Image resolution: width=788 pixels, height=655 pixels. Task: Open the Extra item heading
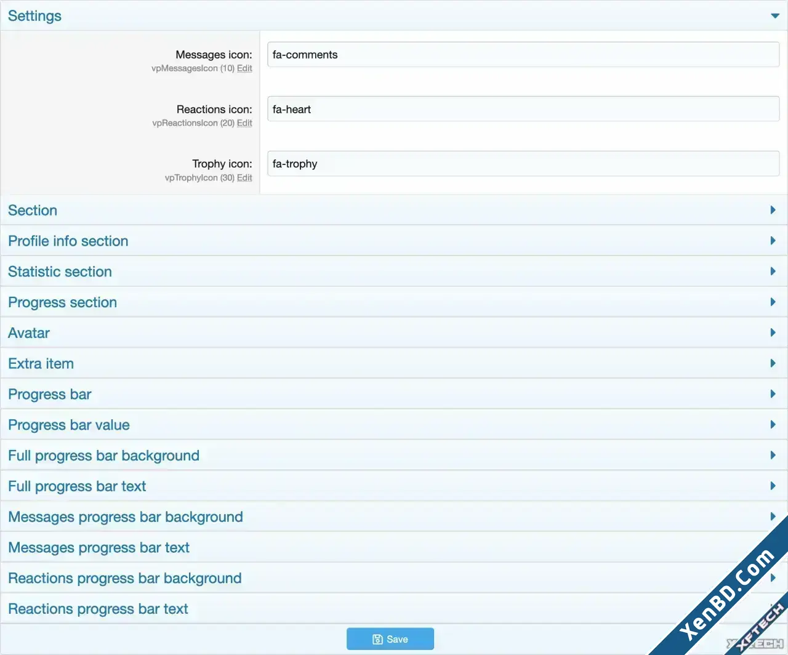pyautogui.click(x=41, y=364)
